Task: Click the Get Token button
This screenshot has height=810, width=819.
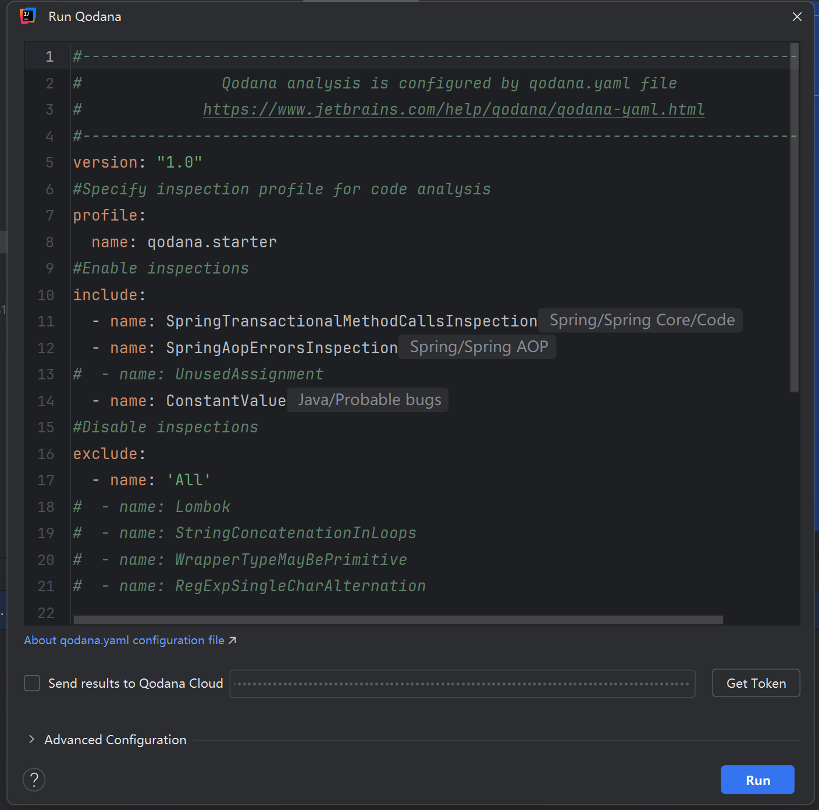Action: tap(756, 683)
